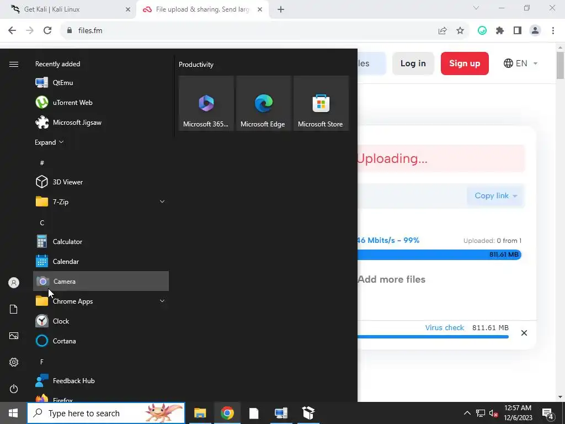Click the Log in button
This screenshot has width=565, height=424.
(x=413, y=63)
